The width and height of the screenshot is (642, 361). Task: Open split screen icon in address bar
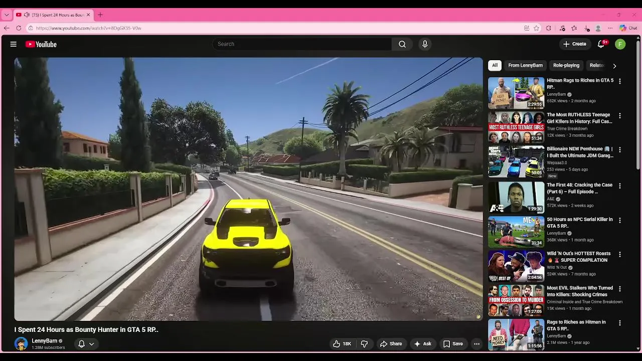point(527,28)
